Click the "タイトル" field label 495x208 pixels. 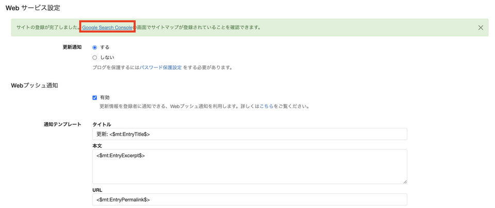(x=102, y=124)
